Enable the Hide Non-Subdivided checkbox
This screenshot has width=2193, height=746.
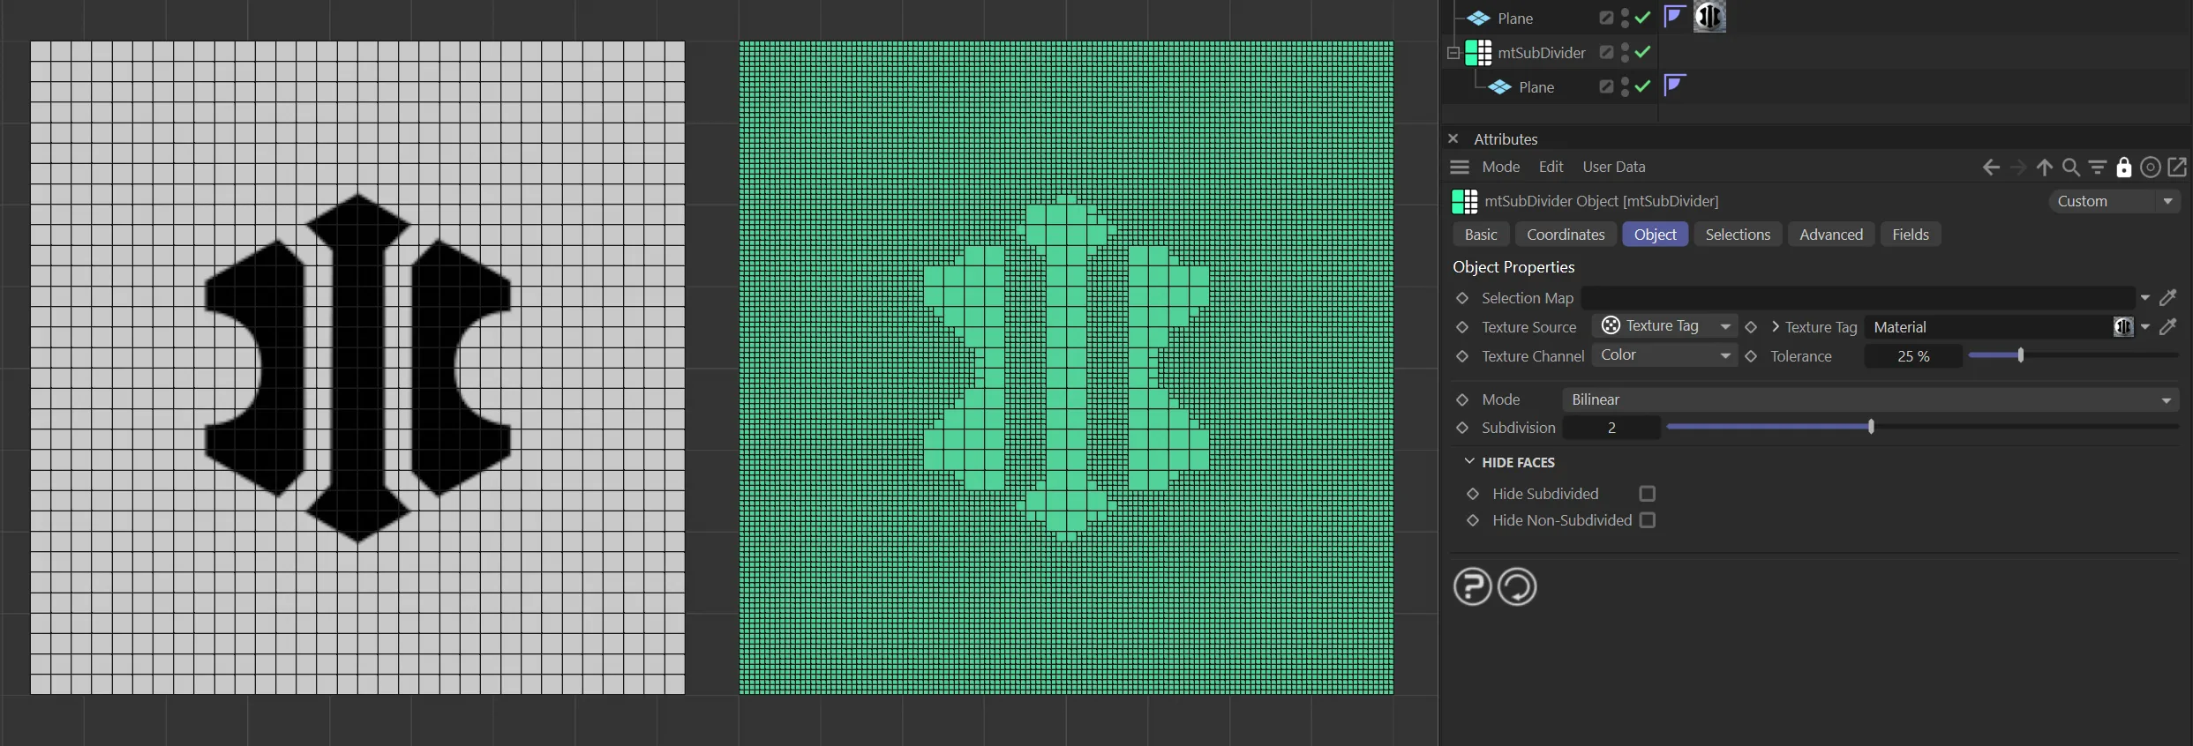[1647, 520]
